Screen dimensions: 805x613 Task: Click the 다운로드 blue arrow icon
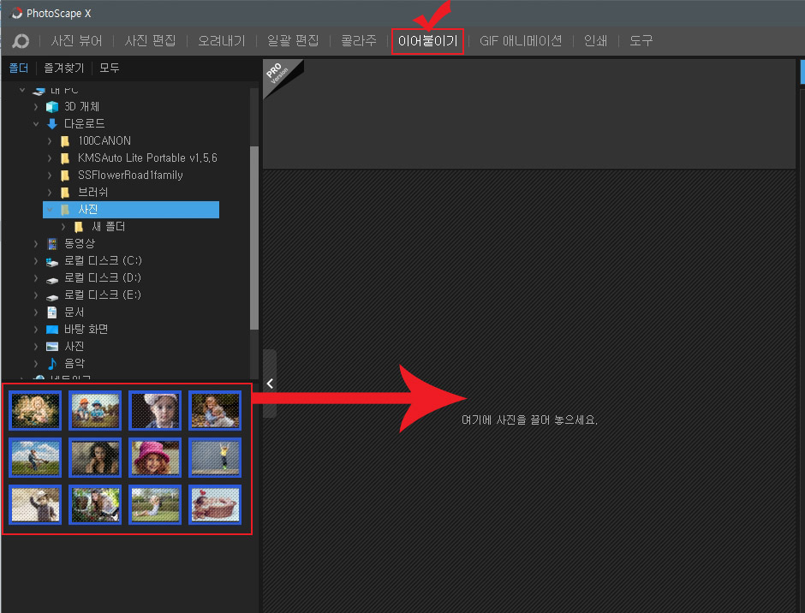(x=52, y=124)
